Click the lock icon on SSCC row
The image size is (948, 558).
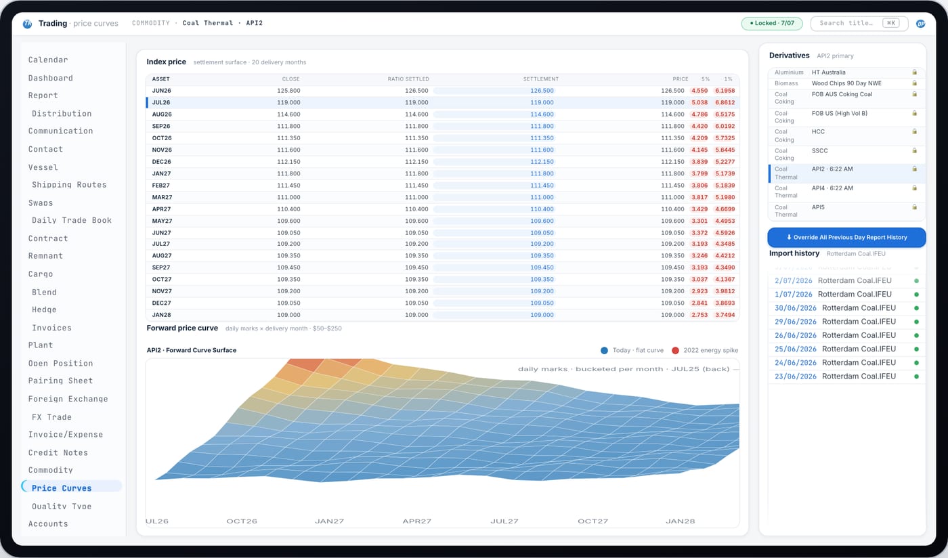pos(914,150)
